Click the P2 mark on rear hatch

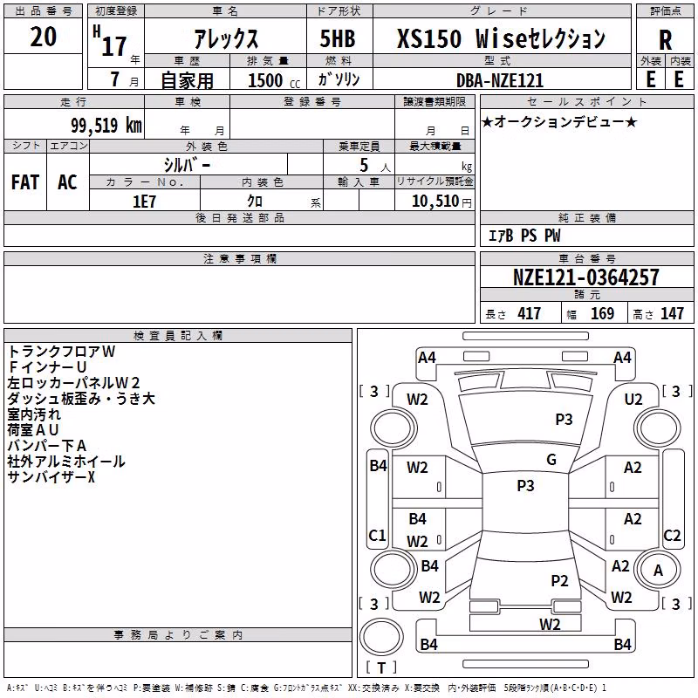[559, 581]
